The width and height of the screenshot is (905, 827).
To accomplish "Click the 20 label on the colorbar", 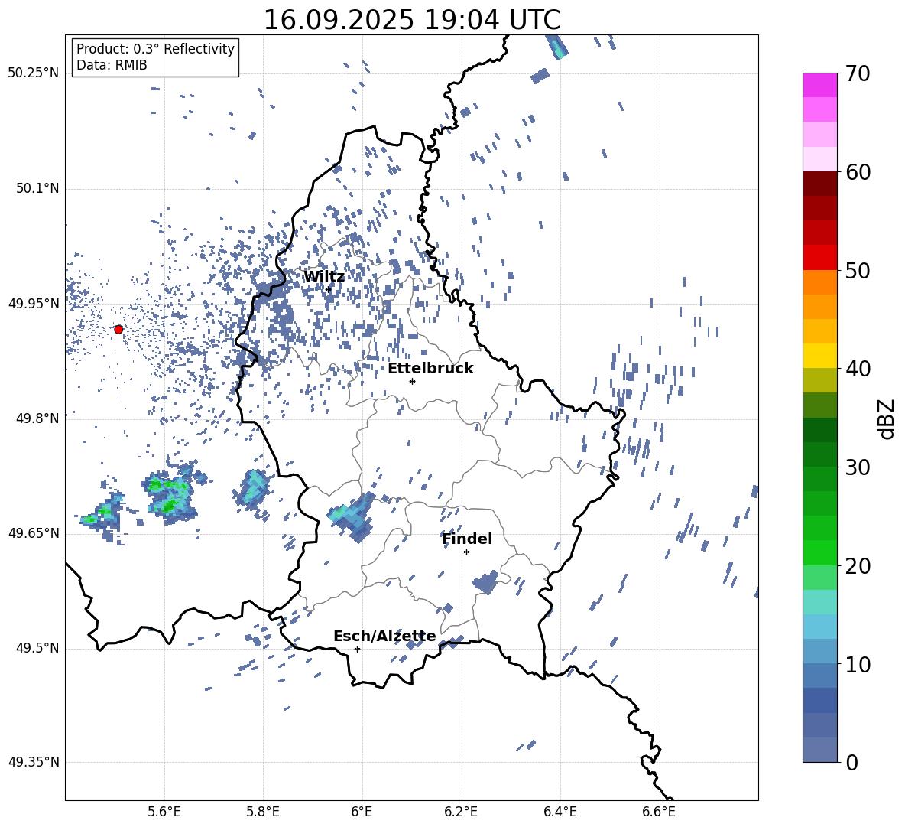I will [857, 565].
